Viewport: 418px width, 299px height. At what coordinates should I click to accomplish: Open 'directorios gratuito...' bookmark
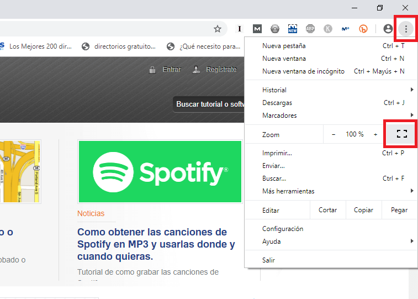(125, 46)
